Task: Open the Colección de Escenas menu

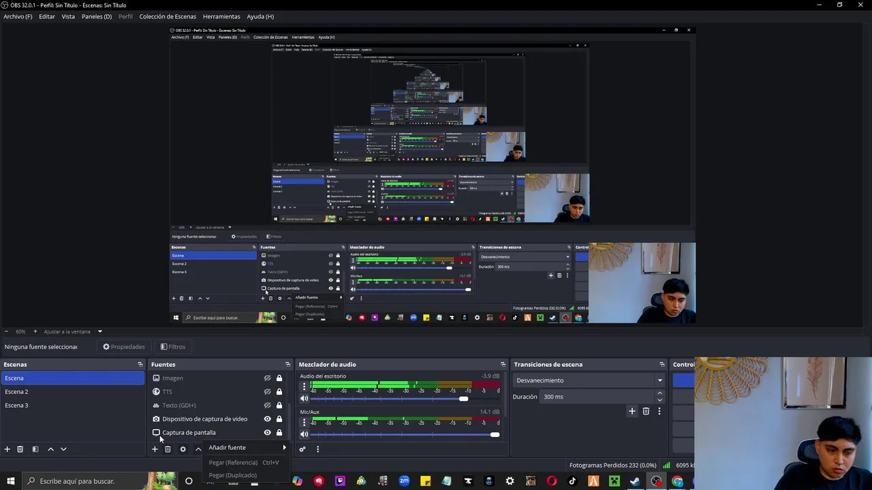Action: 168,16
